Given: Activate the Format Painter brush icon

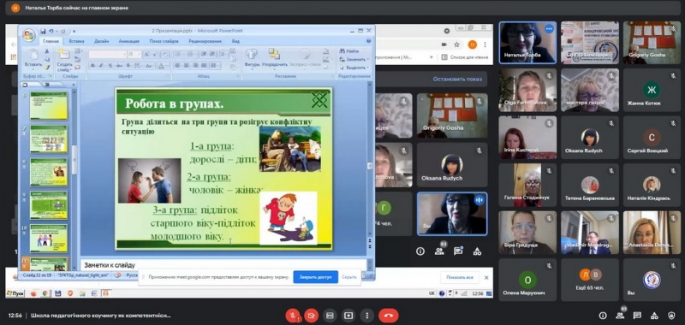Looking at the screenshot, I should point(47,68).
